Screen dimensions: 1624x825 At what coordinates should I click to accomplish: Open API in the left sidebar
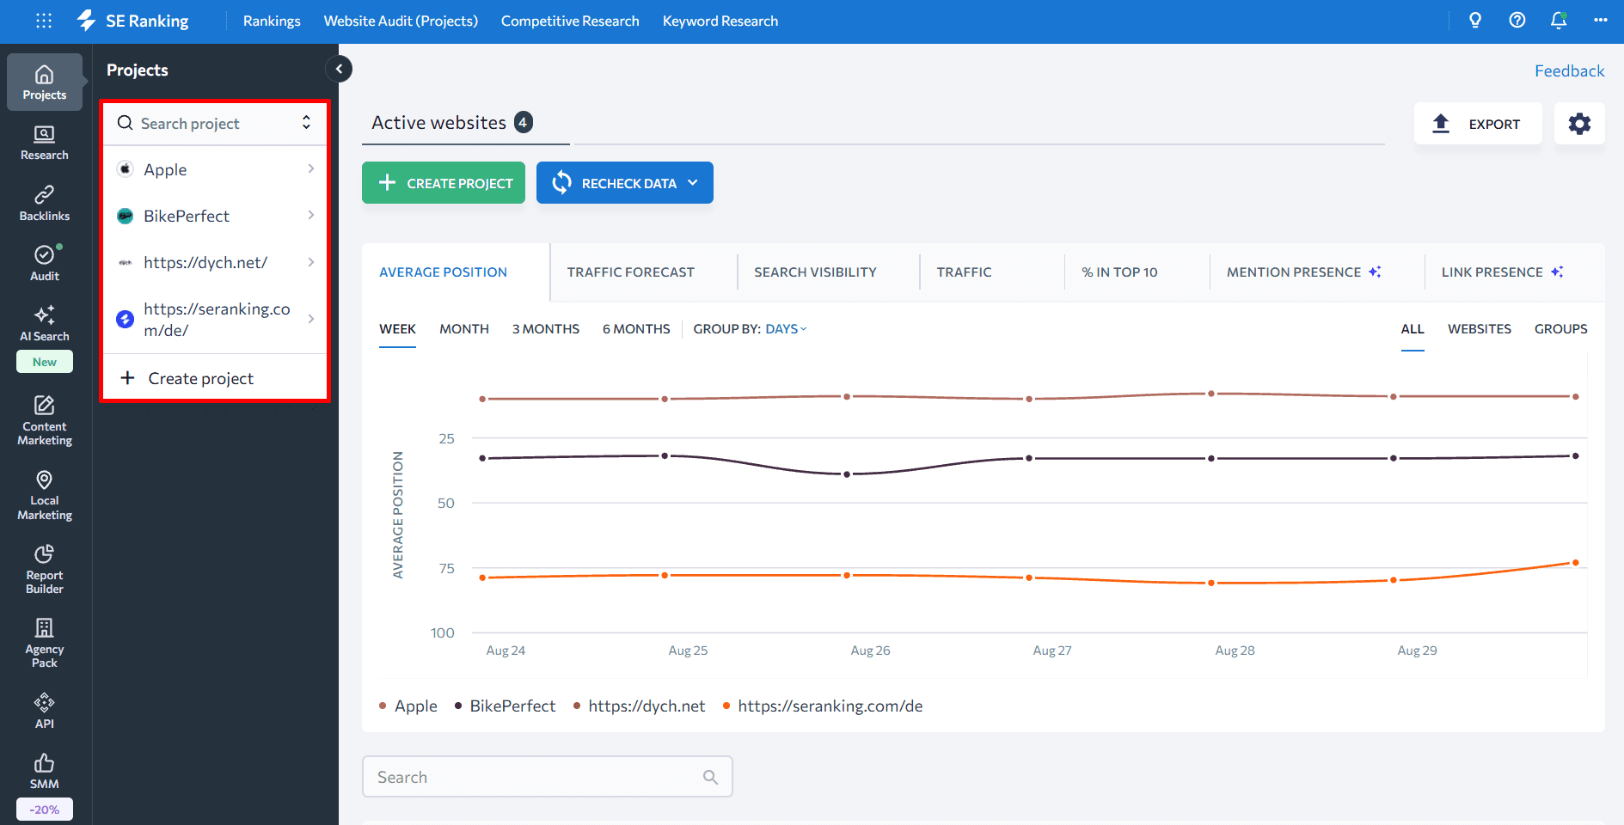[45, 711]
